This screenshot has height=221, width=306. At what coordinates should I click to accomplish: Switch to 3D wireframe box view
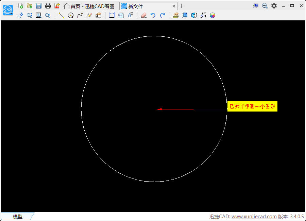click(185, 15)
